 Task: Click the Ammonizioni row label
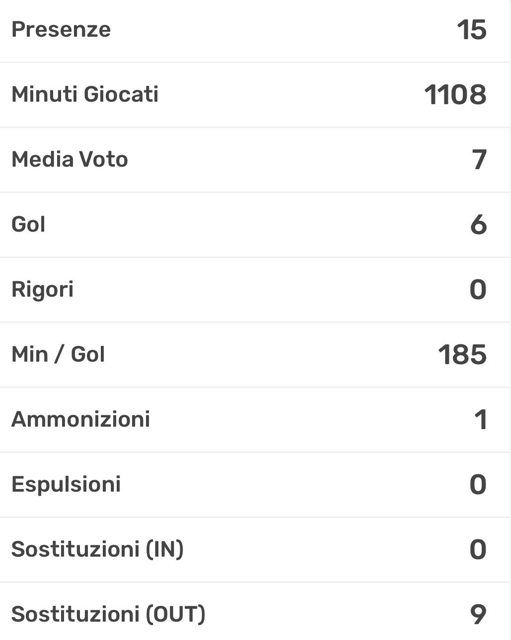[80, 419]
